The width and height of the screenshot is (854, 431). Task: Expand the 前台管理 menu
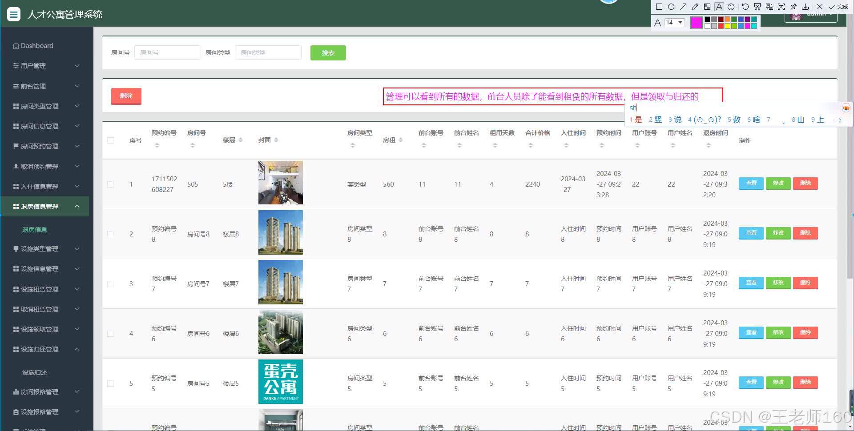[44, 86]
